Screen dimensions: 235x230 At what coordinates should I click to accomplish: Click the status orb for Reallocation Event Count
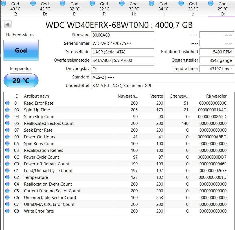coord(7,184)
